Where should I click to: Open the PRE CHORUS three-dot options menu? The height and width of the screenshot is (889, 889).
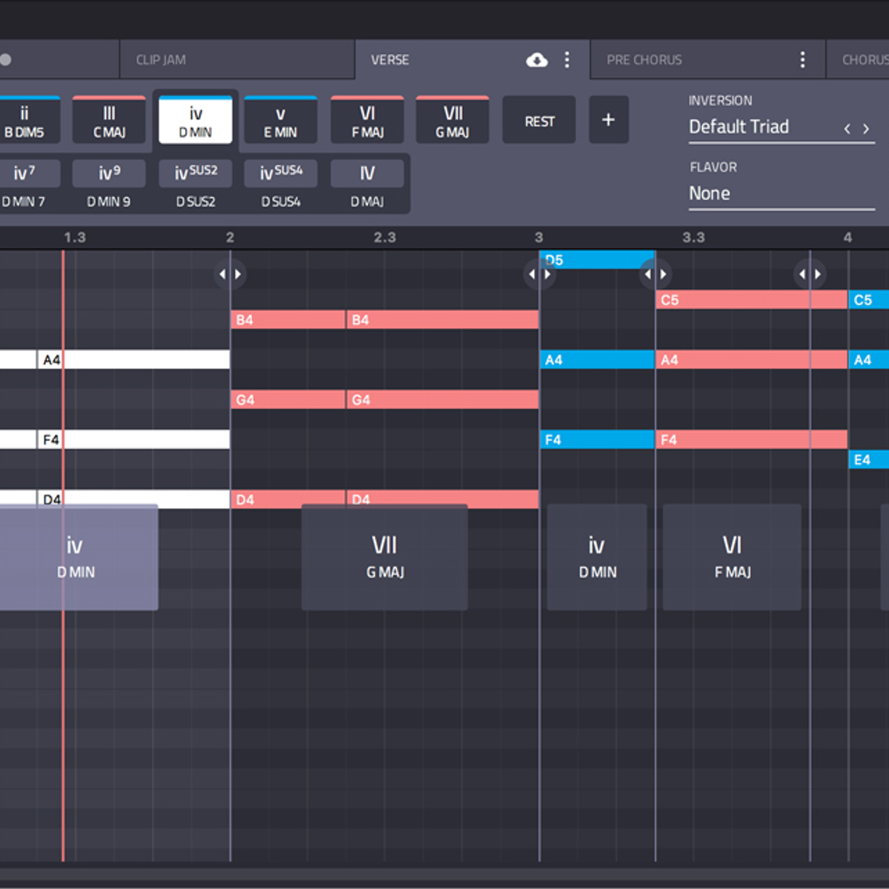pyautogui.click(x=802, y=60)
